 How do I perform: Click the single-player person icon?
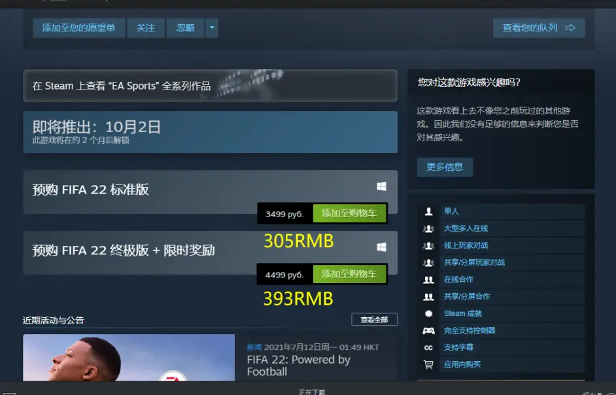point(428,211)
